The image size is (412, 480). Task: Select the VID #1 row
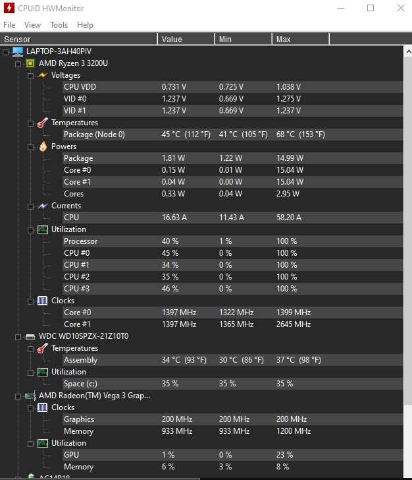[x=233, y=111]
